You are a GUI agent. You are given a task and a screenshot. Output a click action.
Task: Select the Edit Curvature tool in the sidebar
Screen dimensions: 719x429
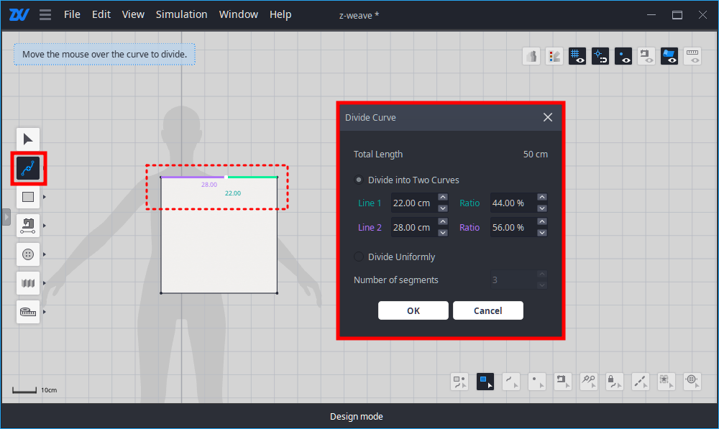point(28,168)
